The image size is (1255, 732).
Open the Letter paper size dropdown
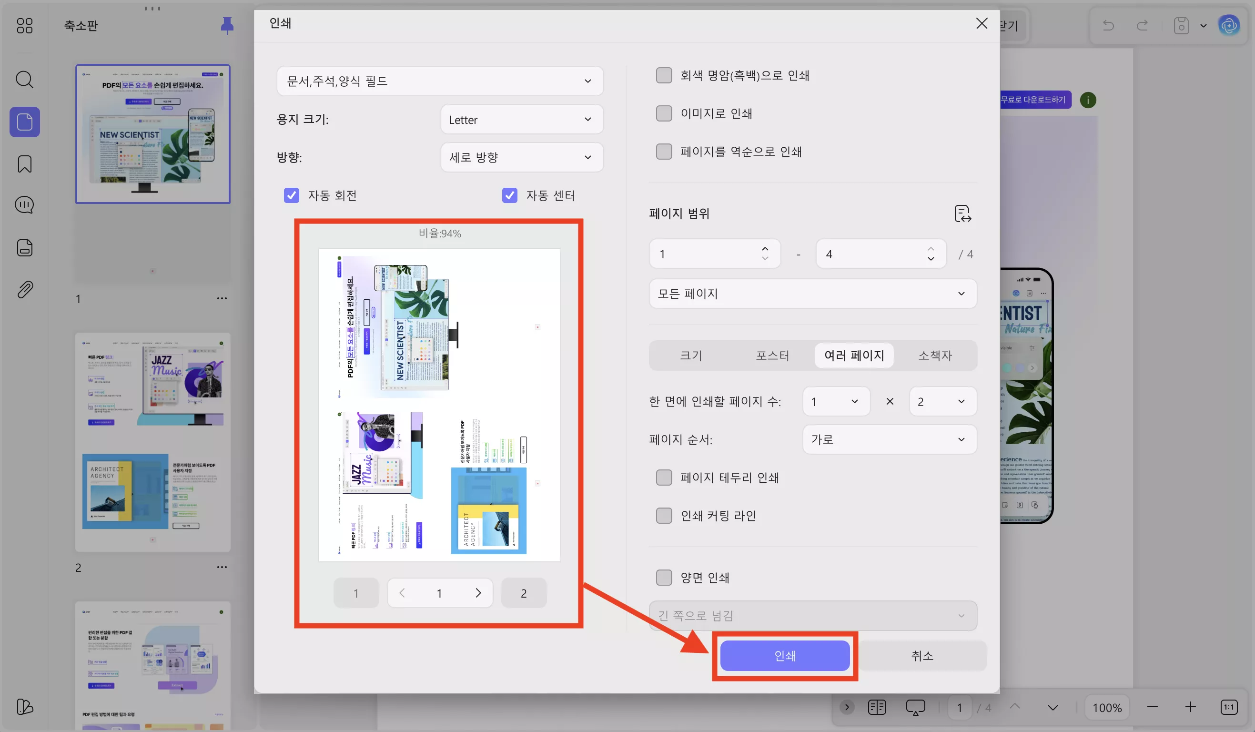(521, 120)
